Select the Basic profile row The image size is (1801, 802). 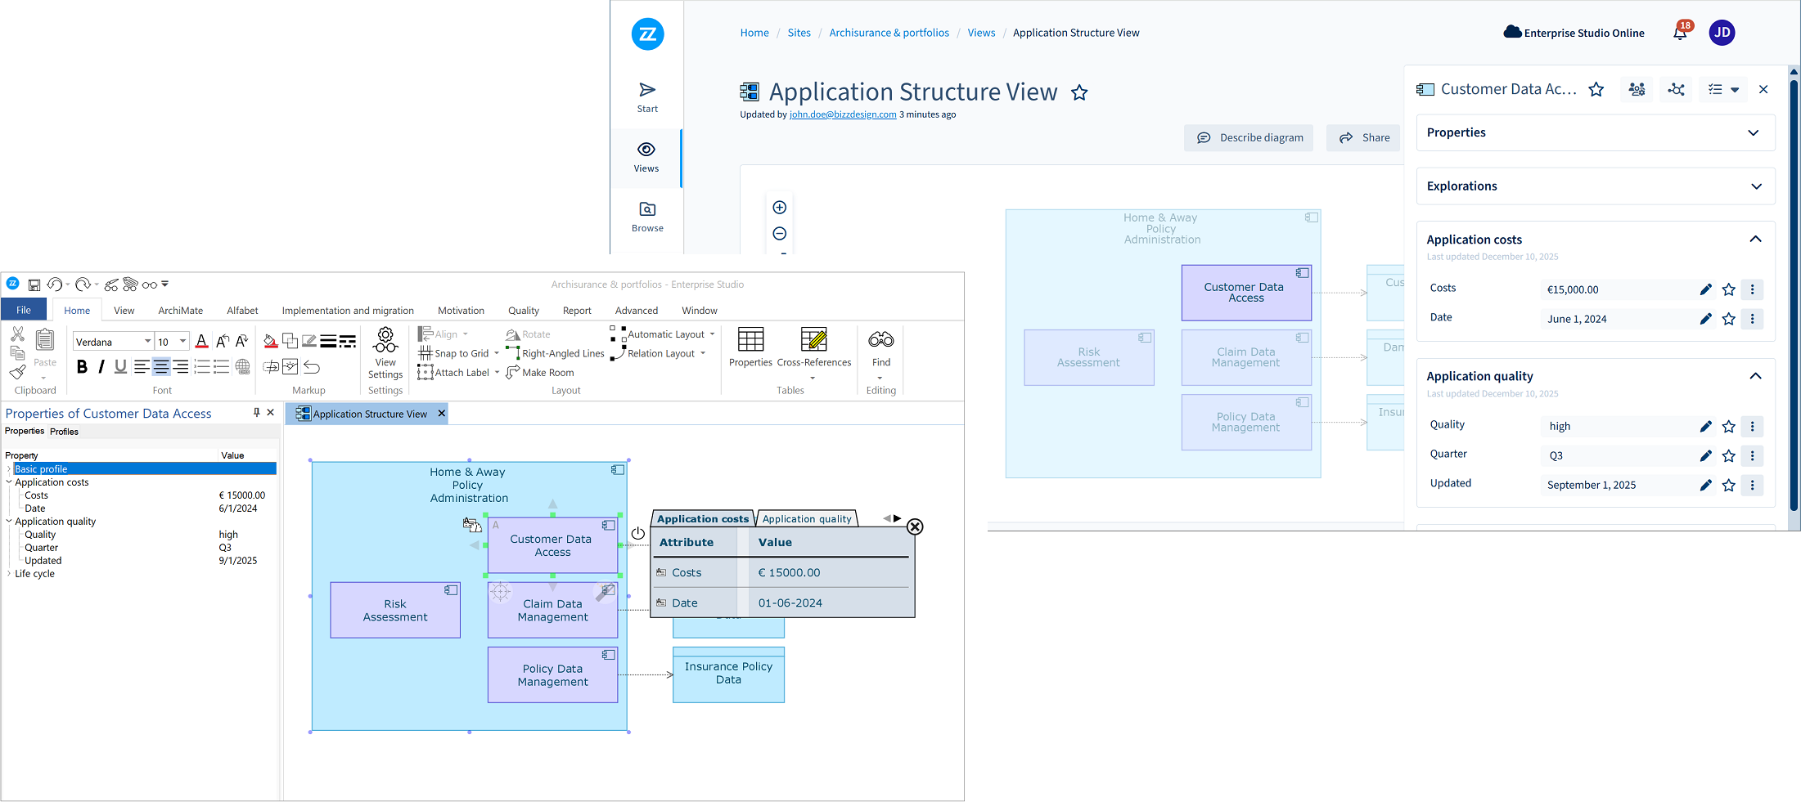click(145, 469)
